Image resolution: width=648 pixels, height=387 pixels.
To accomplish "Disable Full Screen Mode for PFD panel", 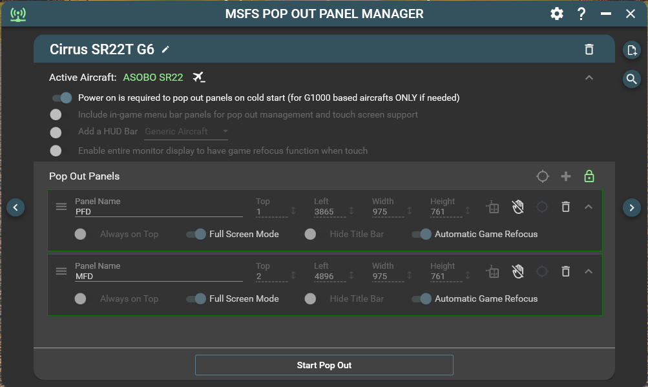I will click(x=196, y=234).
